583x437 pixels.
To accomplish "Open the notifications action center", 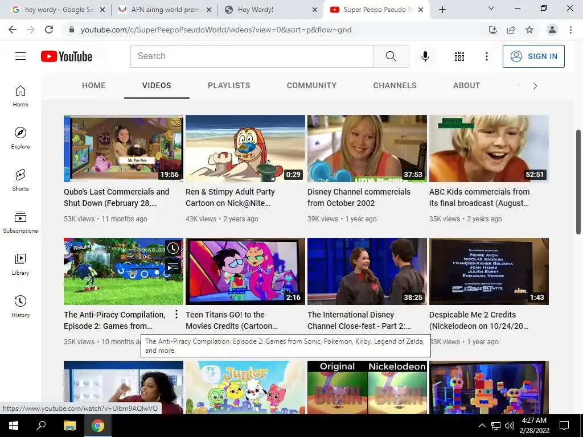I will point(564,426).
